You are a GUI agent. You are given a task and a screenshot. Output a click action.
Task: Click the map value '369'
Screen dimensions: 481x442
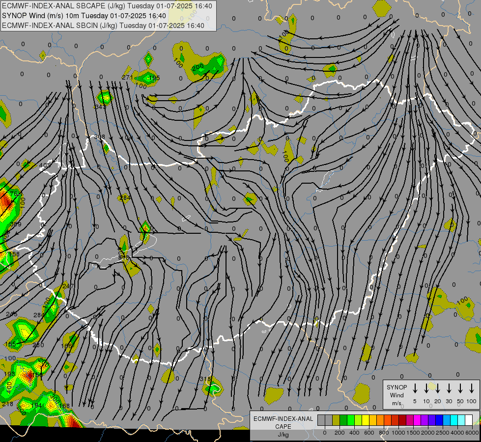(x=16, y=224)
